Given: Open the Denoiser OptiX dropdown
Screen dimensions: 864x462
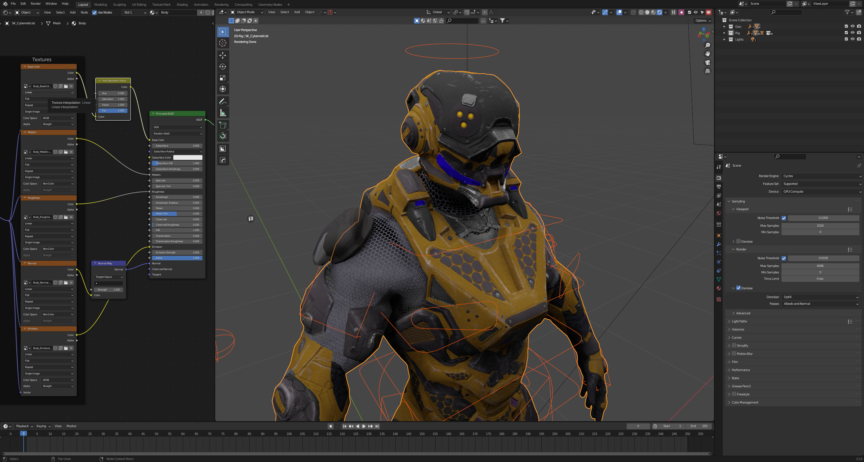Looking at the screenshot, I should point(820,297).
